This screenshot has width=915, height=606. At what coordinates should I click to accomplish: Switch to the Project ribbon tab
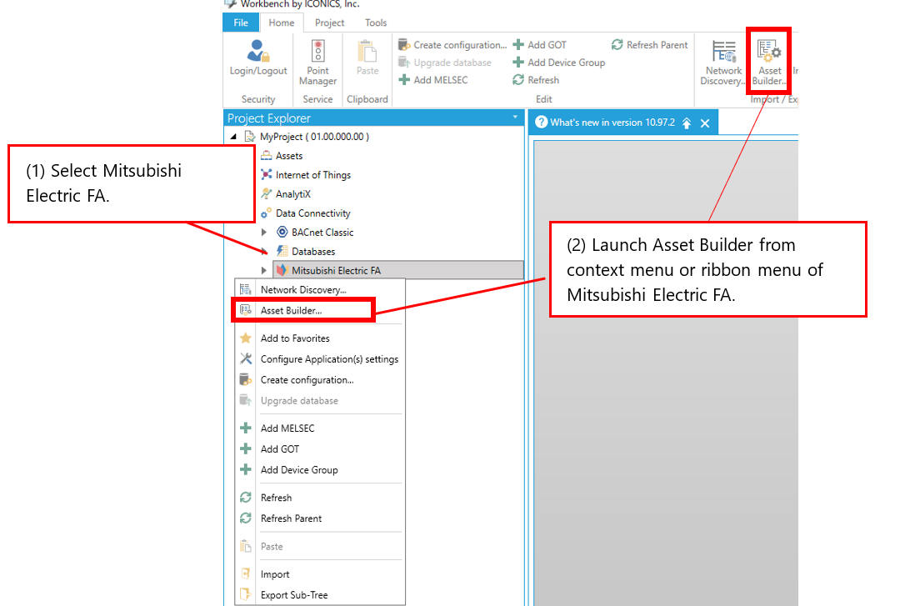[329, 23]
